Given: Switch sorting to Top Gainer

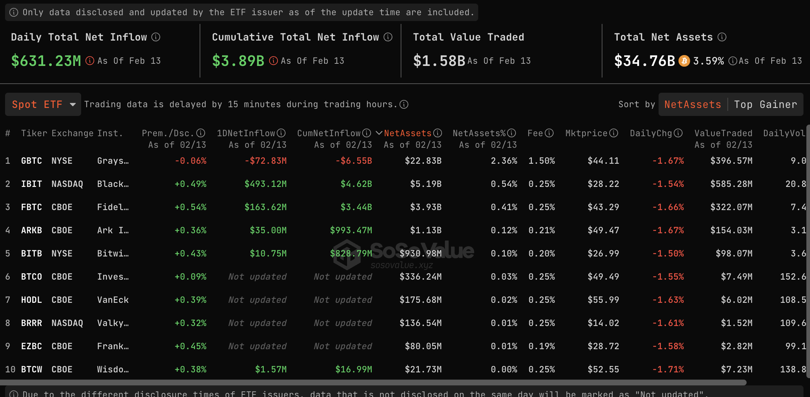Looking at the screenshot, I should pyautogui.click(x=765, y=104).
